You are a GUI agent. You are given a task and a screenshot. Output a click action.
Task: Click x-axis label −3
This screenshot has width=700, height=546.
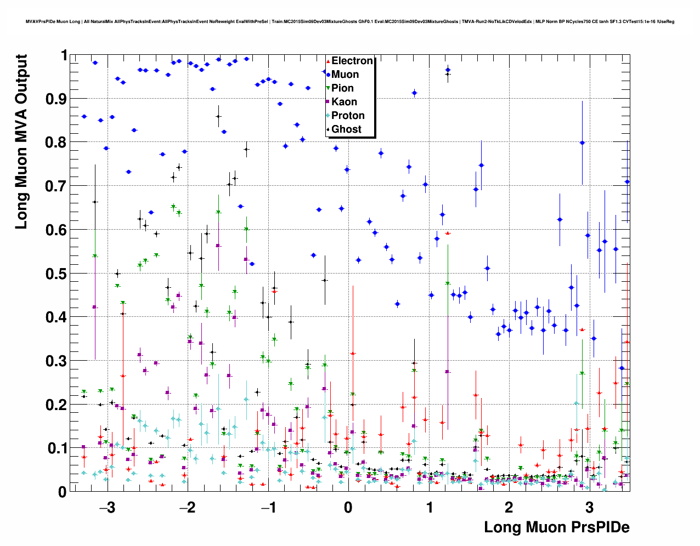pos(107,507)
